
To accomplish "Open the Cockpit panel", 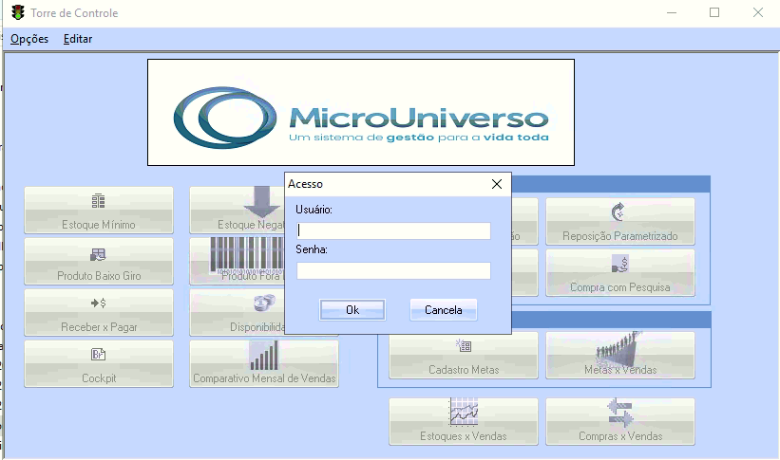I will [x=99, y=363].
